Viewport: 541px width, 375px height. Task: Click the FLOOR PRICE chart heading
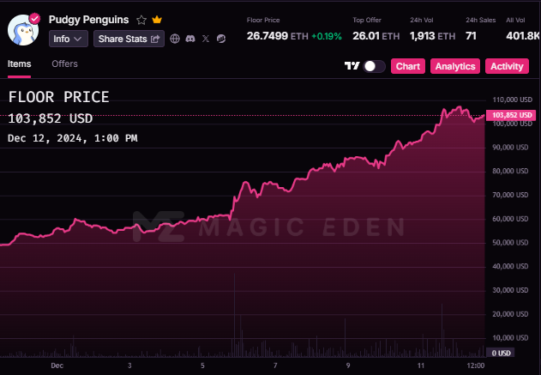[x=58, y=97]
